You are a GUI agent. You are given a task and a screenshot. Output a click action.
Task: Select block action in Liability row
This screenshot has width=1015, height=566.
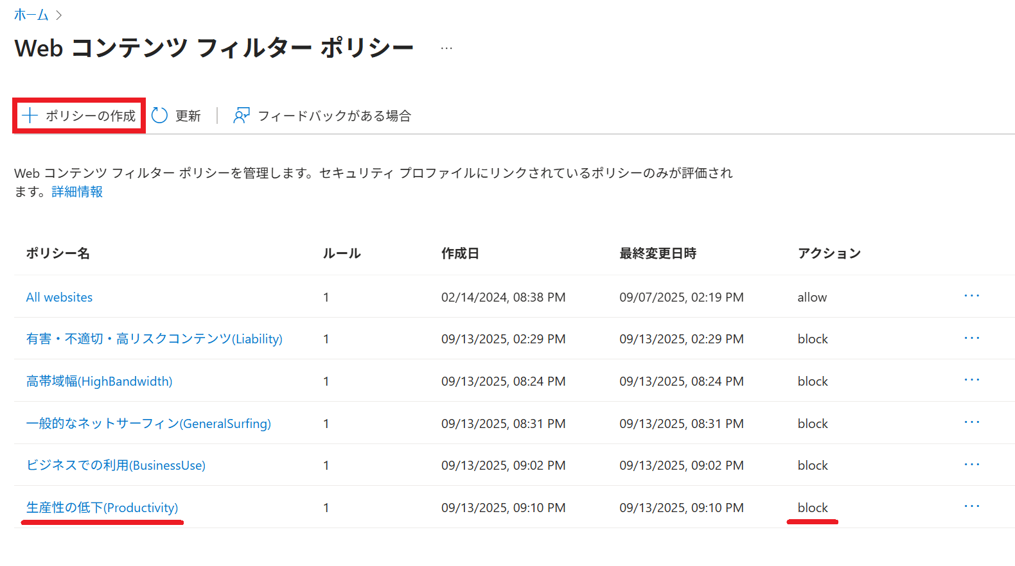(x=813, y=339)
